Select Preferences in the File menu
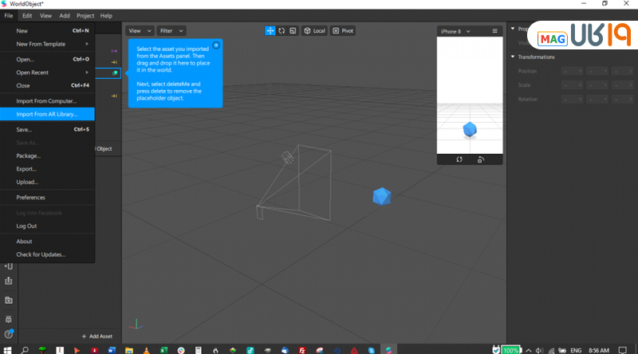Image resolution: width=638 pixels, height=354 pixels. click(x=30, y=197)
